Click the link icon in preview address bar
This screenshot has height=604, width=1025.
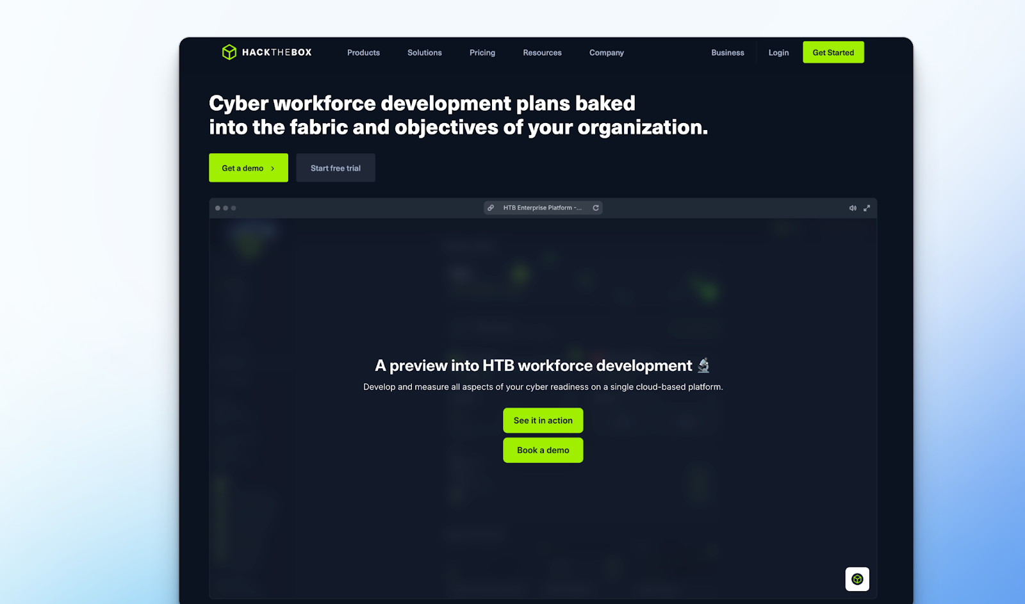pyautogui.click(x=491, y=208)
